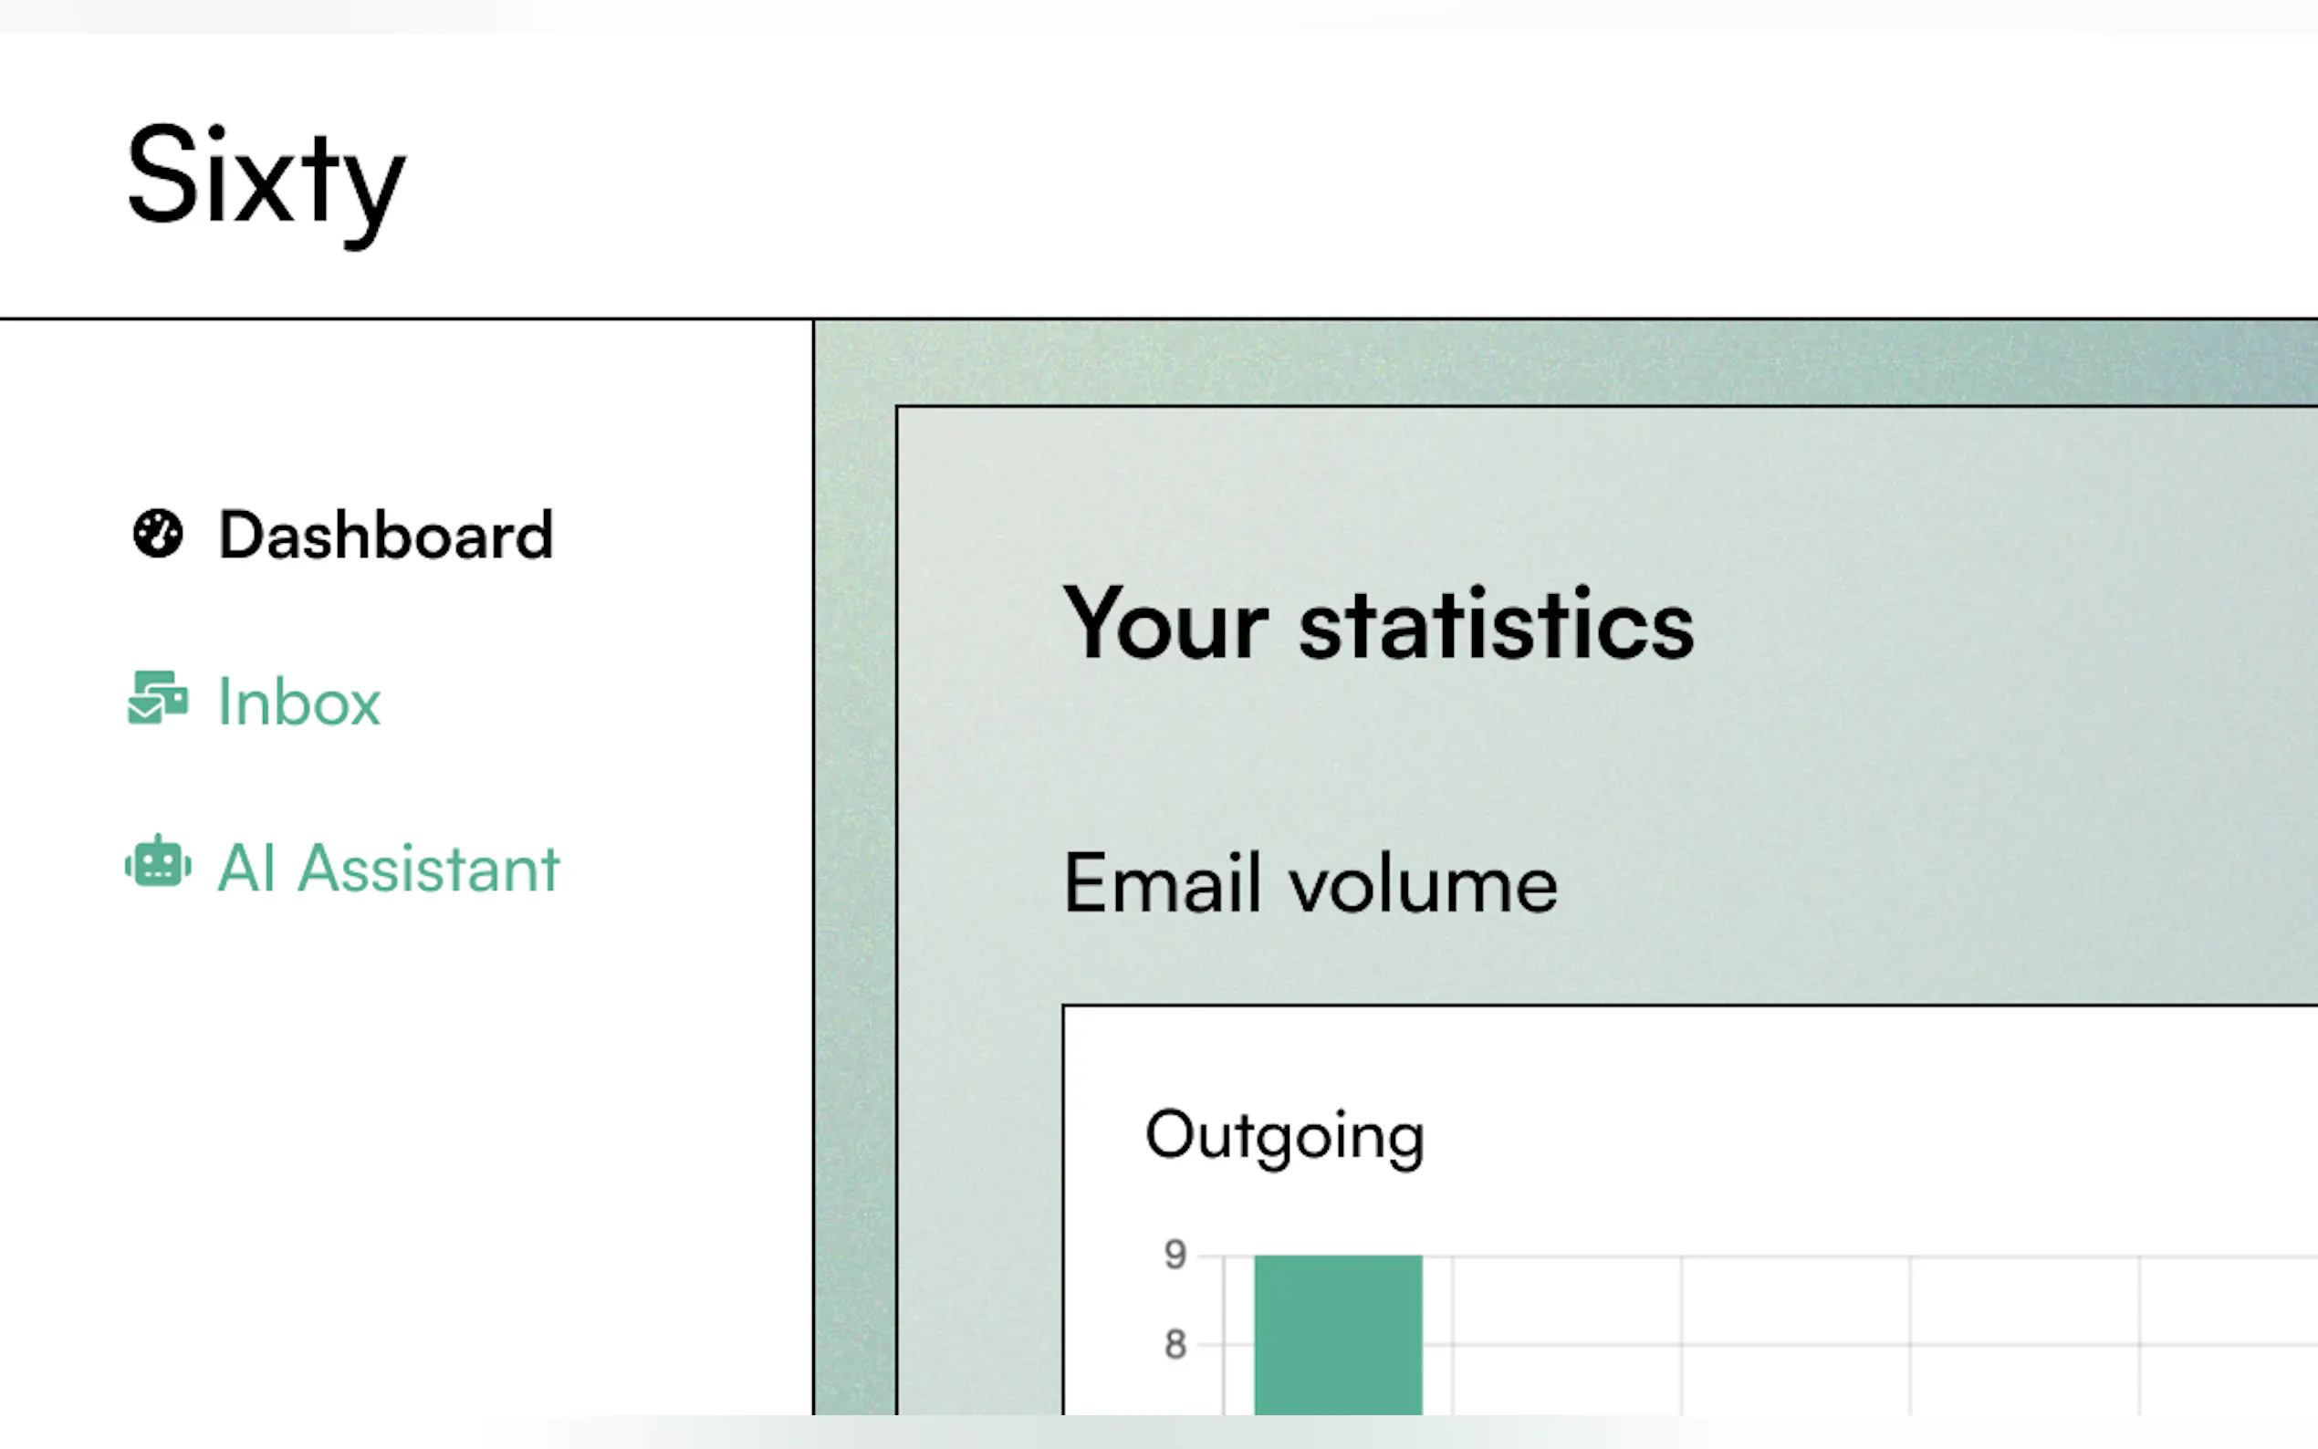The image size is (2318, 1449).
Task: Click the y-axis label 9
Action: click(1175, 1255)
